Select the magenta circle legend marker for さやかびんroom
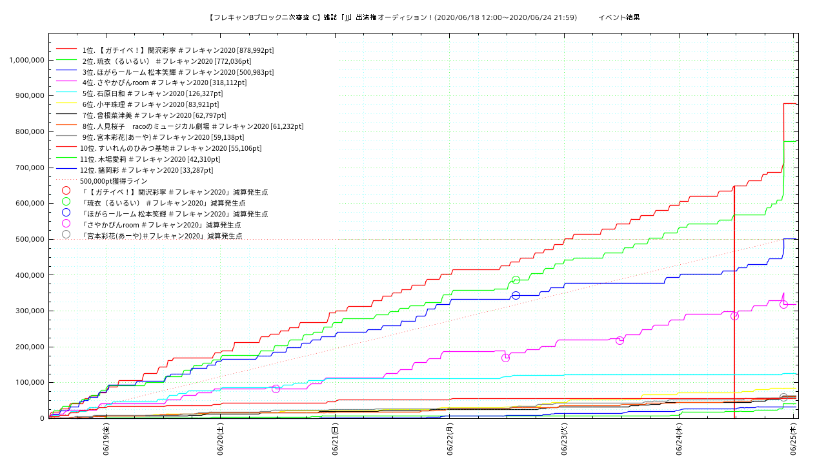This screenshot has width=826, height=464. click(66, 224)
